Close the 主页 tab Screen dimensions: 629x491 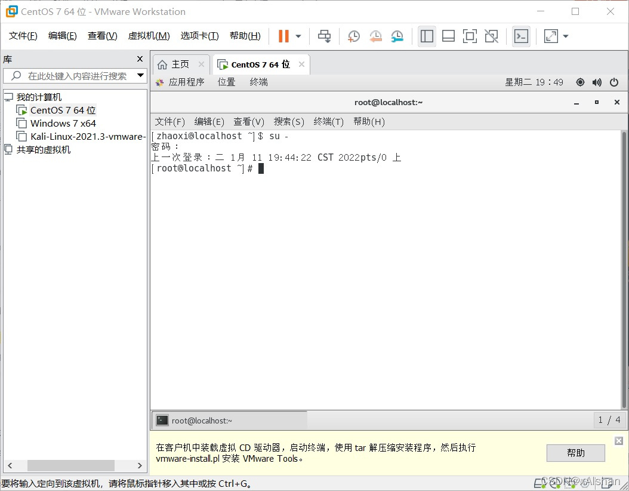coord(201,65)
